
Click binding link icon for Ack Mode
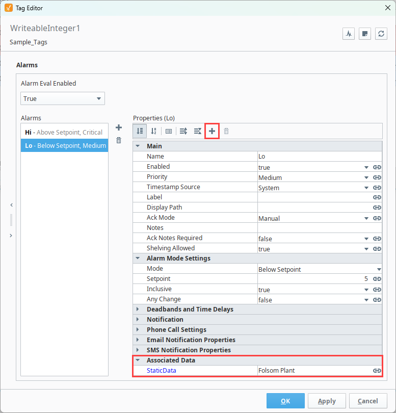(x=377, y=218)
